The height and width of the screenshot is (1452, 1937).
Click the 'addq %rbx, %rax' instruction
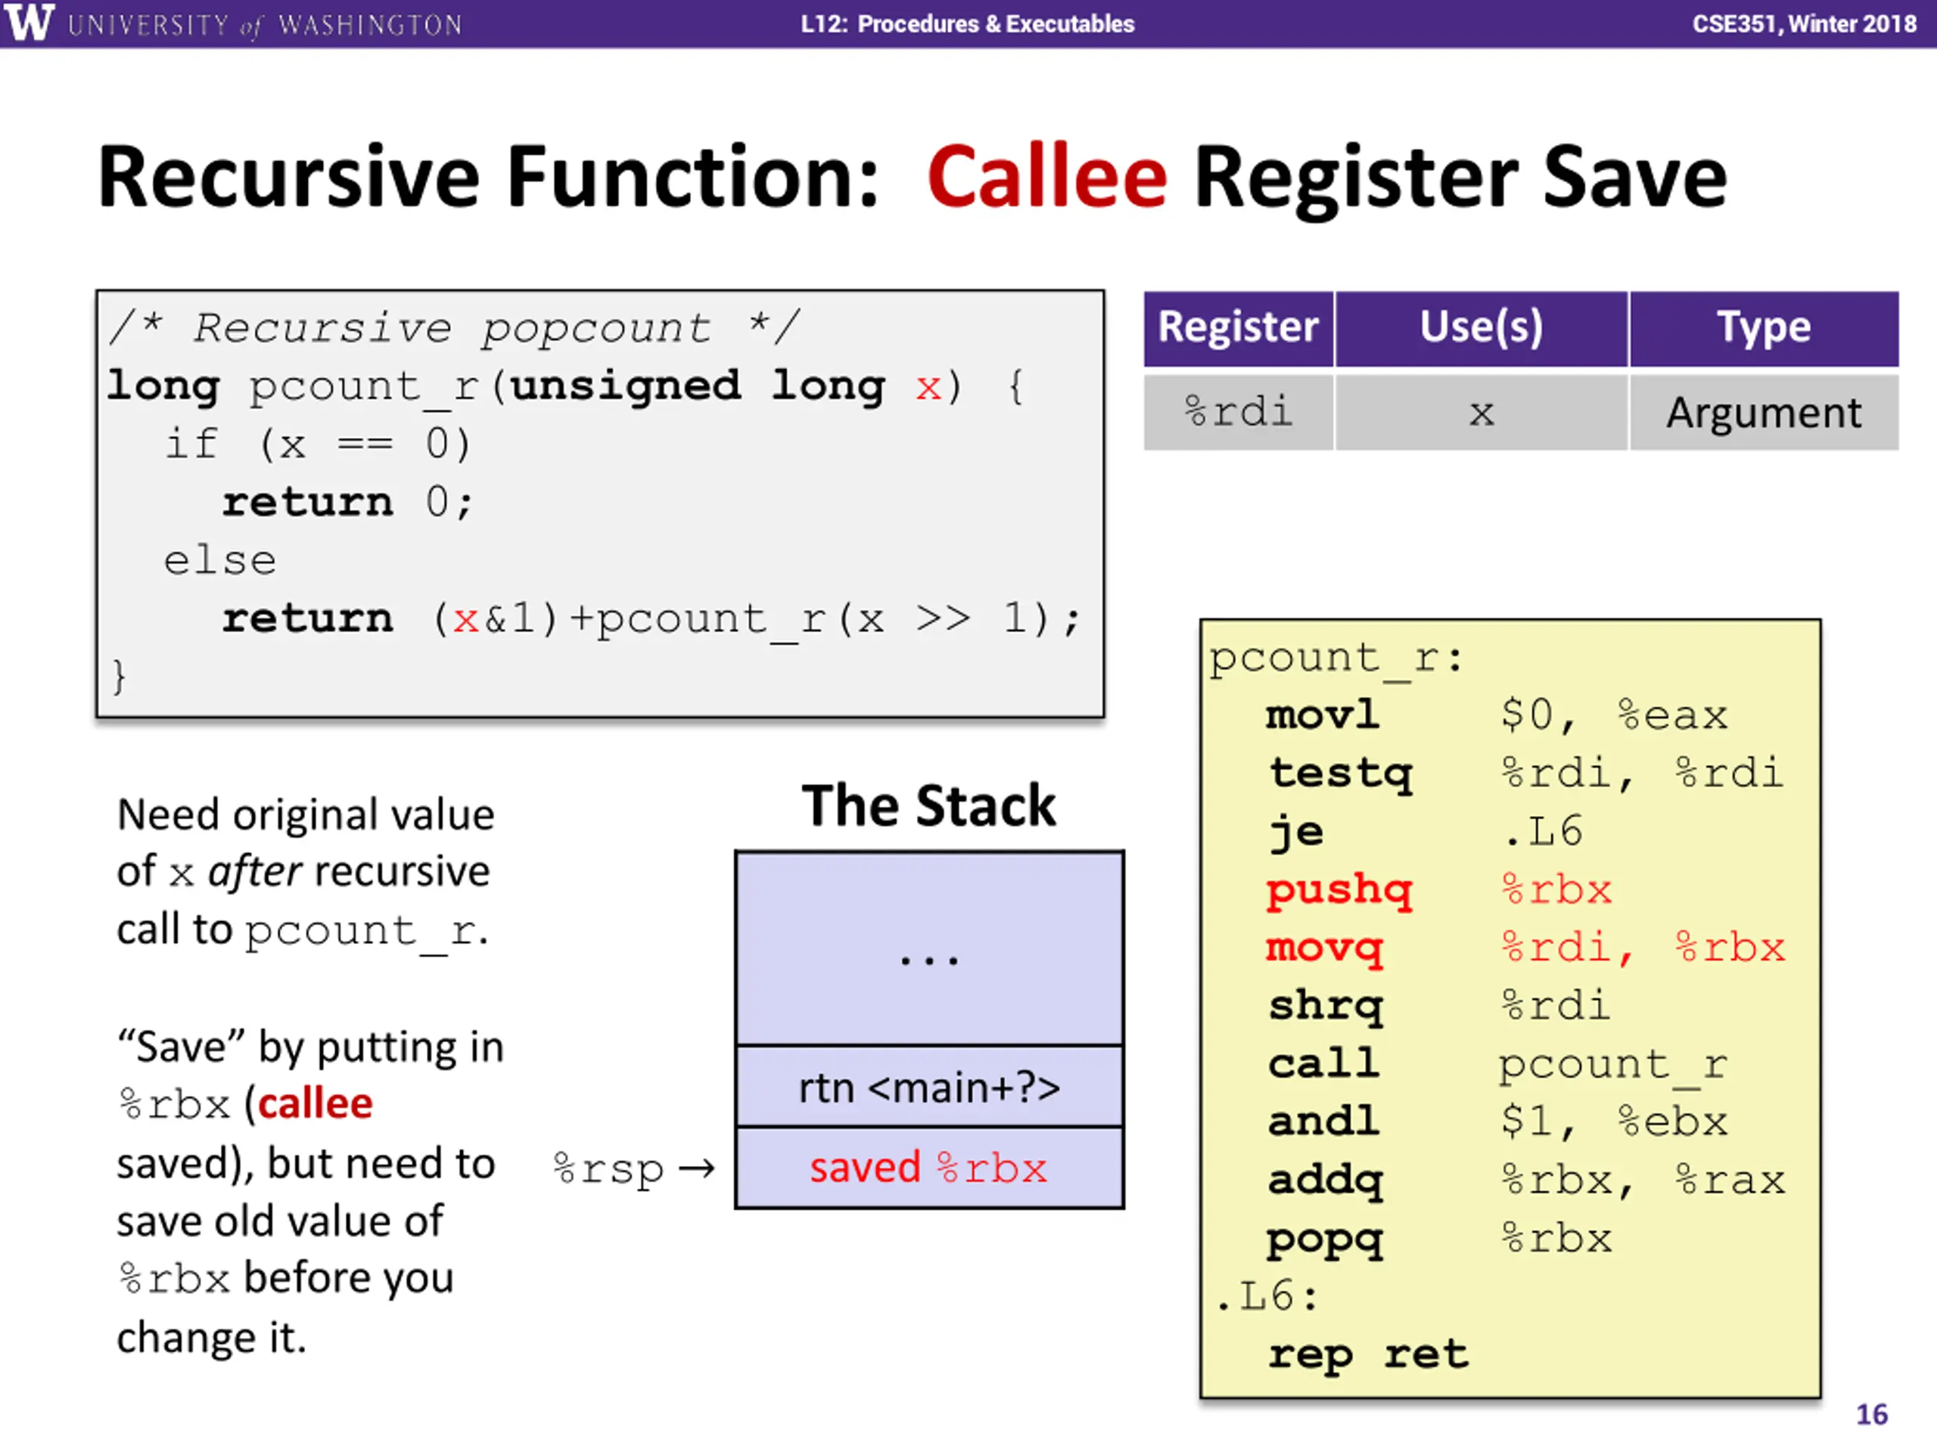(x=1526, y=1181)
